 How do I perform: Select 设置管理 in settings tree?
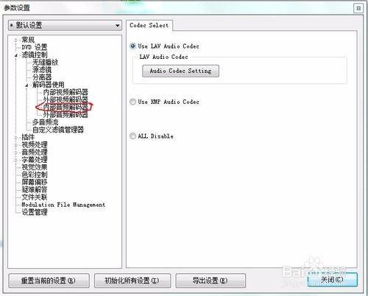[x=35, y=212]
